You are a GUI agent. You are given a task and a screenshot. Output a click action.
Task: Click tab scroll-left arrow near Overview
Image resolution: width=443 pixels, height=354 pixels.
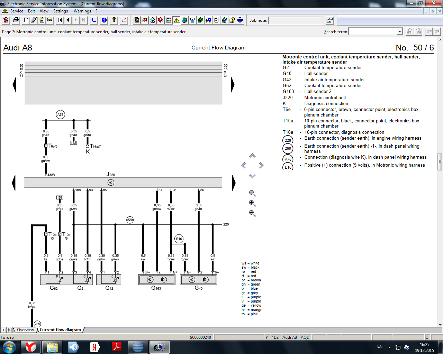click(x=3, y=330)
